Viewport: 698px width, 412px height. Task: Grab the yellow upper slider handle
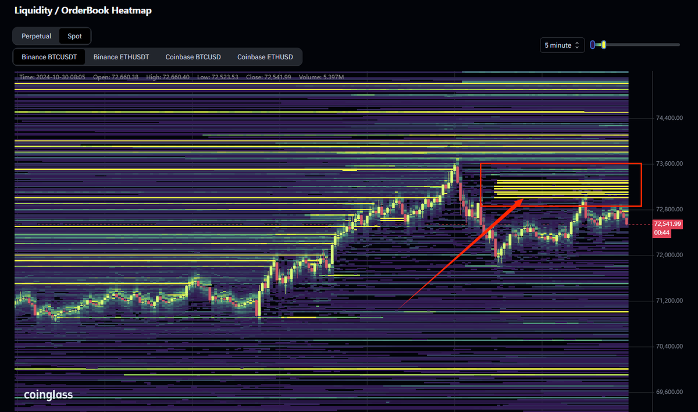(604, 45)
